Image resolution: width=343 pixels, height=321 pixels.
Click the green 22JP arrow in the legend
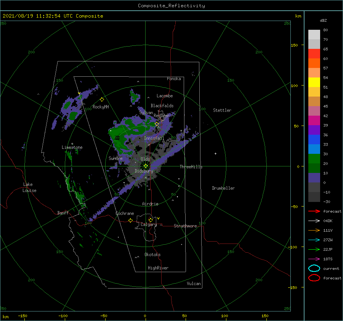(314, 249)
